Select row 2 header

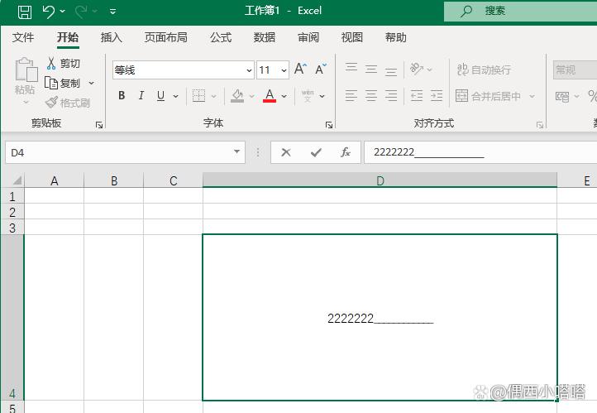pyautogui.click(x=12, y=212)
